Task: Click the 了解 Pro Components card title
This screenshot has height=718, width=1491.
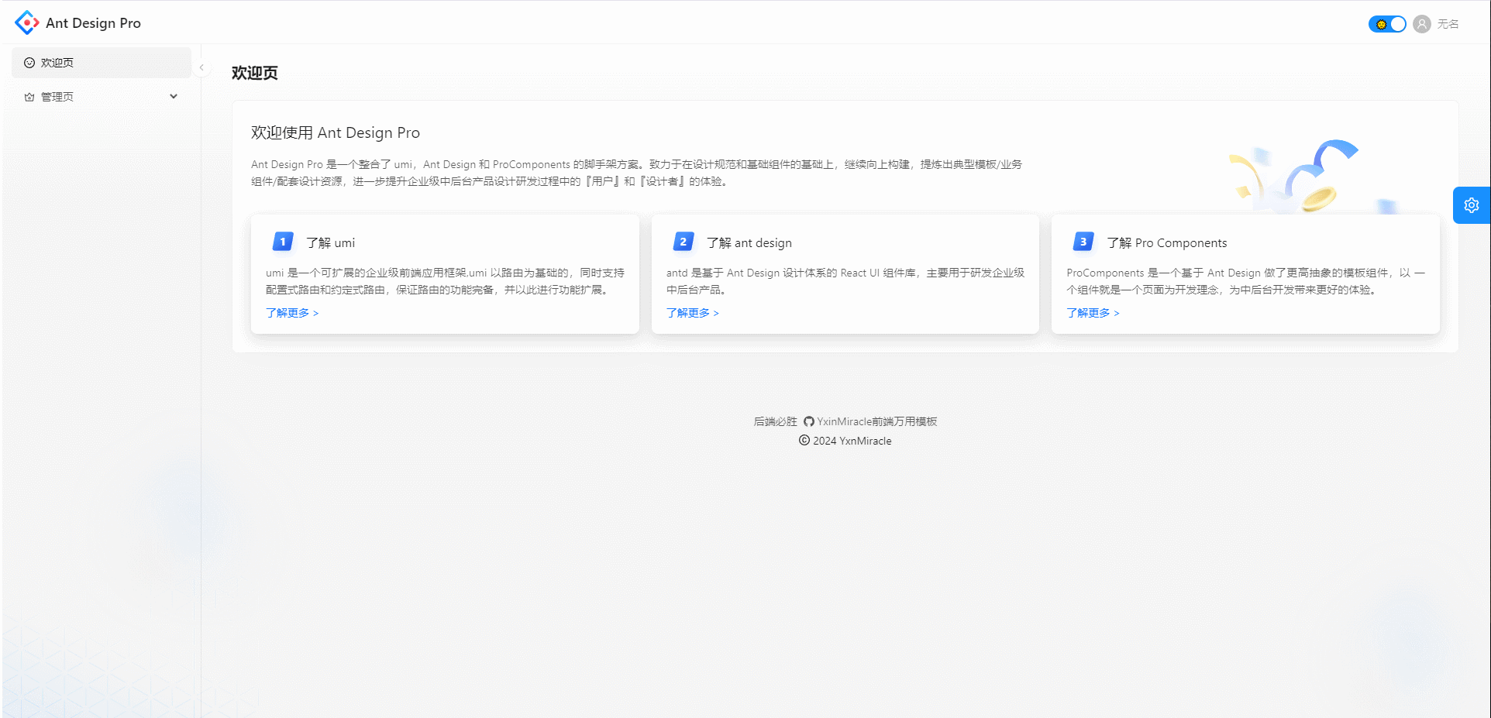Action: click(1167, 242)
